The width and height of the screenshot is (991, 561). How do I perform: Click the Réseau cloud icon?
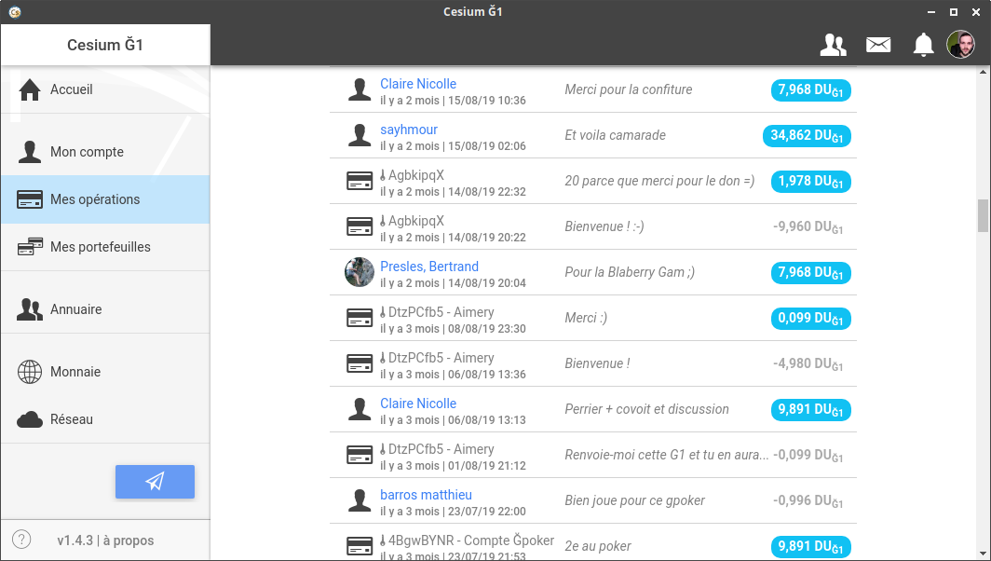pyautogui.click(x=30, y=419)
